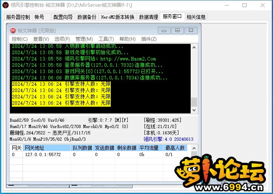This screenshot has height=194, width=273.
Task: Click the 网关 column header
Action: [x=16, y=148]
